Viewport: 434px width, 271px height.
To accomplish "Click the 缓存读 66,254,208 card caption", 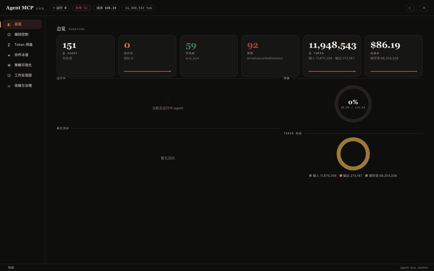I will coord(384,58).
